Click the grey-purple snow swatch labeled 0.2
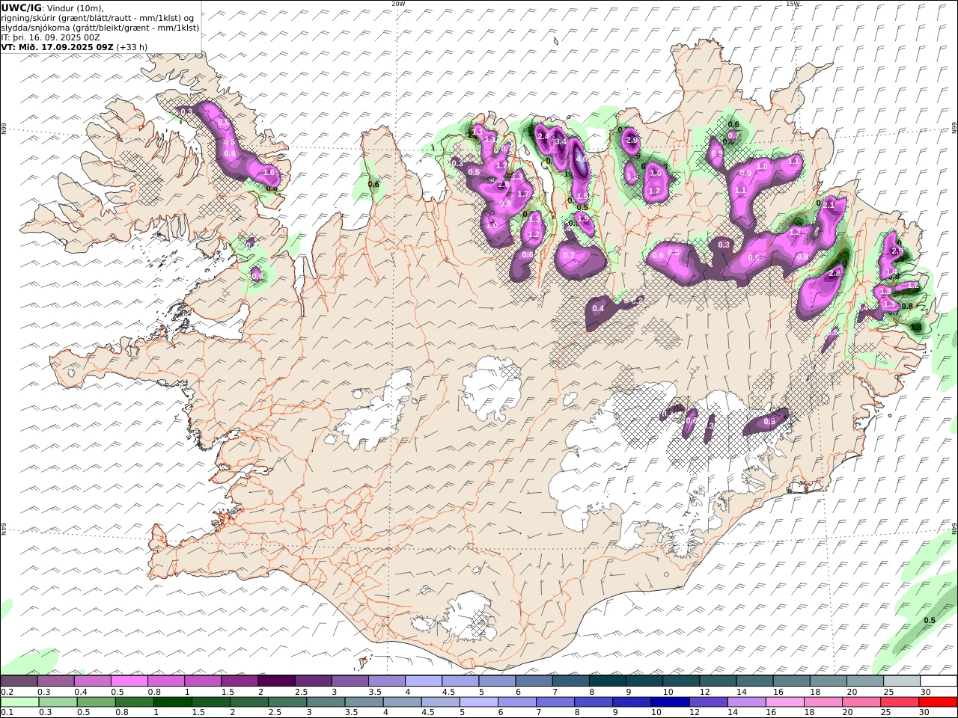 click(x=19, y=681)
